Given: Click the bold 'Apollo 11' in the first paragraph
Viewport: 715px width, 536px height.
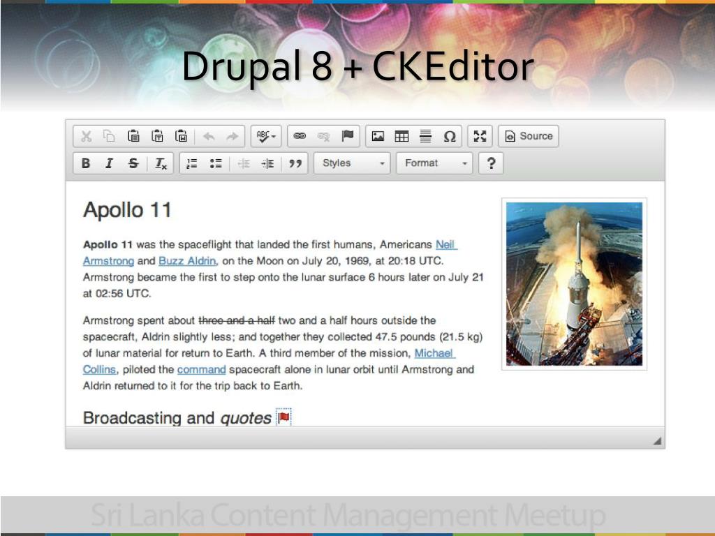Looking at the screenshot, I should 108,245.
